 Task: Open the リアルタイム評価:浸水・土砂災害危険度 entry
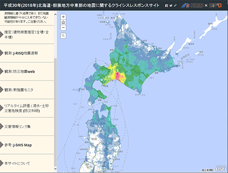[x=27, y=108]
